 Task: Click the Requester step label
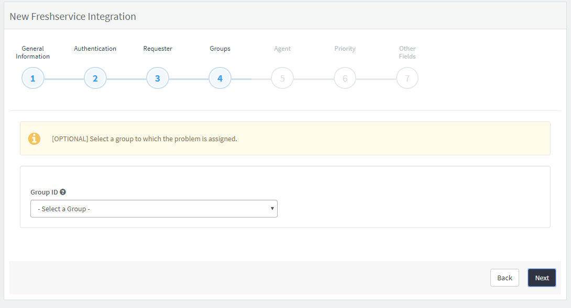pyautogui.click(x=158, y=48)
